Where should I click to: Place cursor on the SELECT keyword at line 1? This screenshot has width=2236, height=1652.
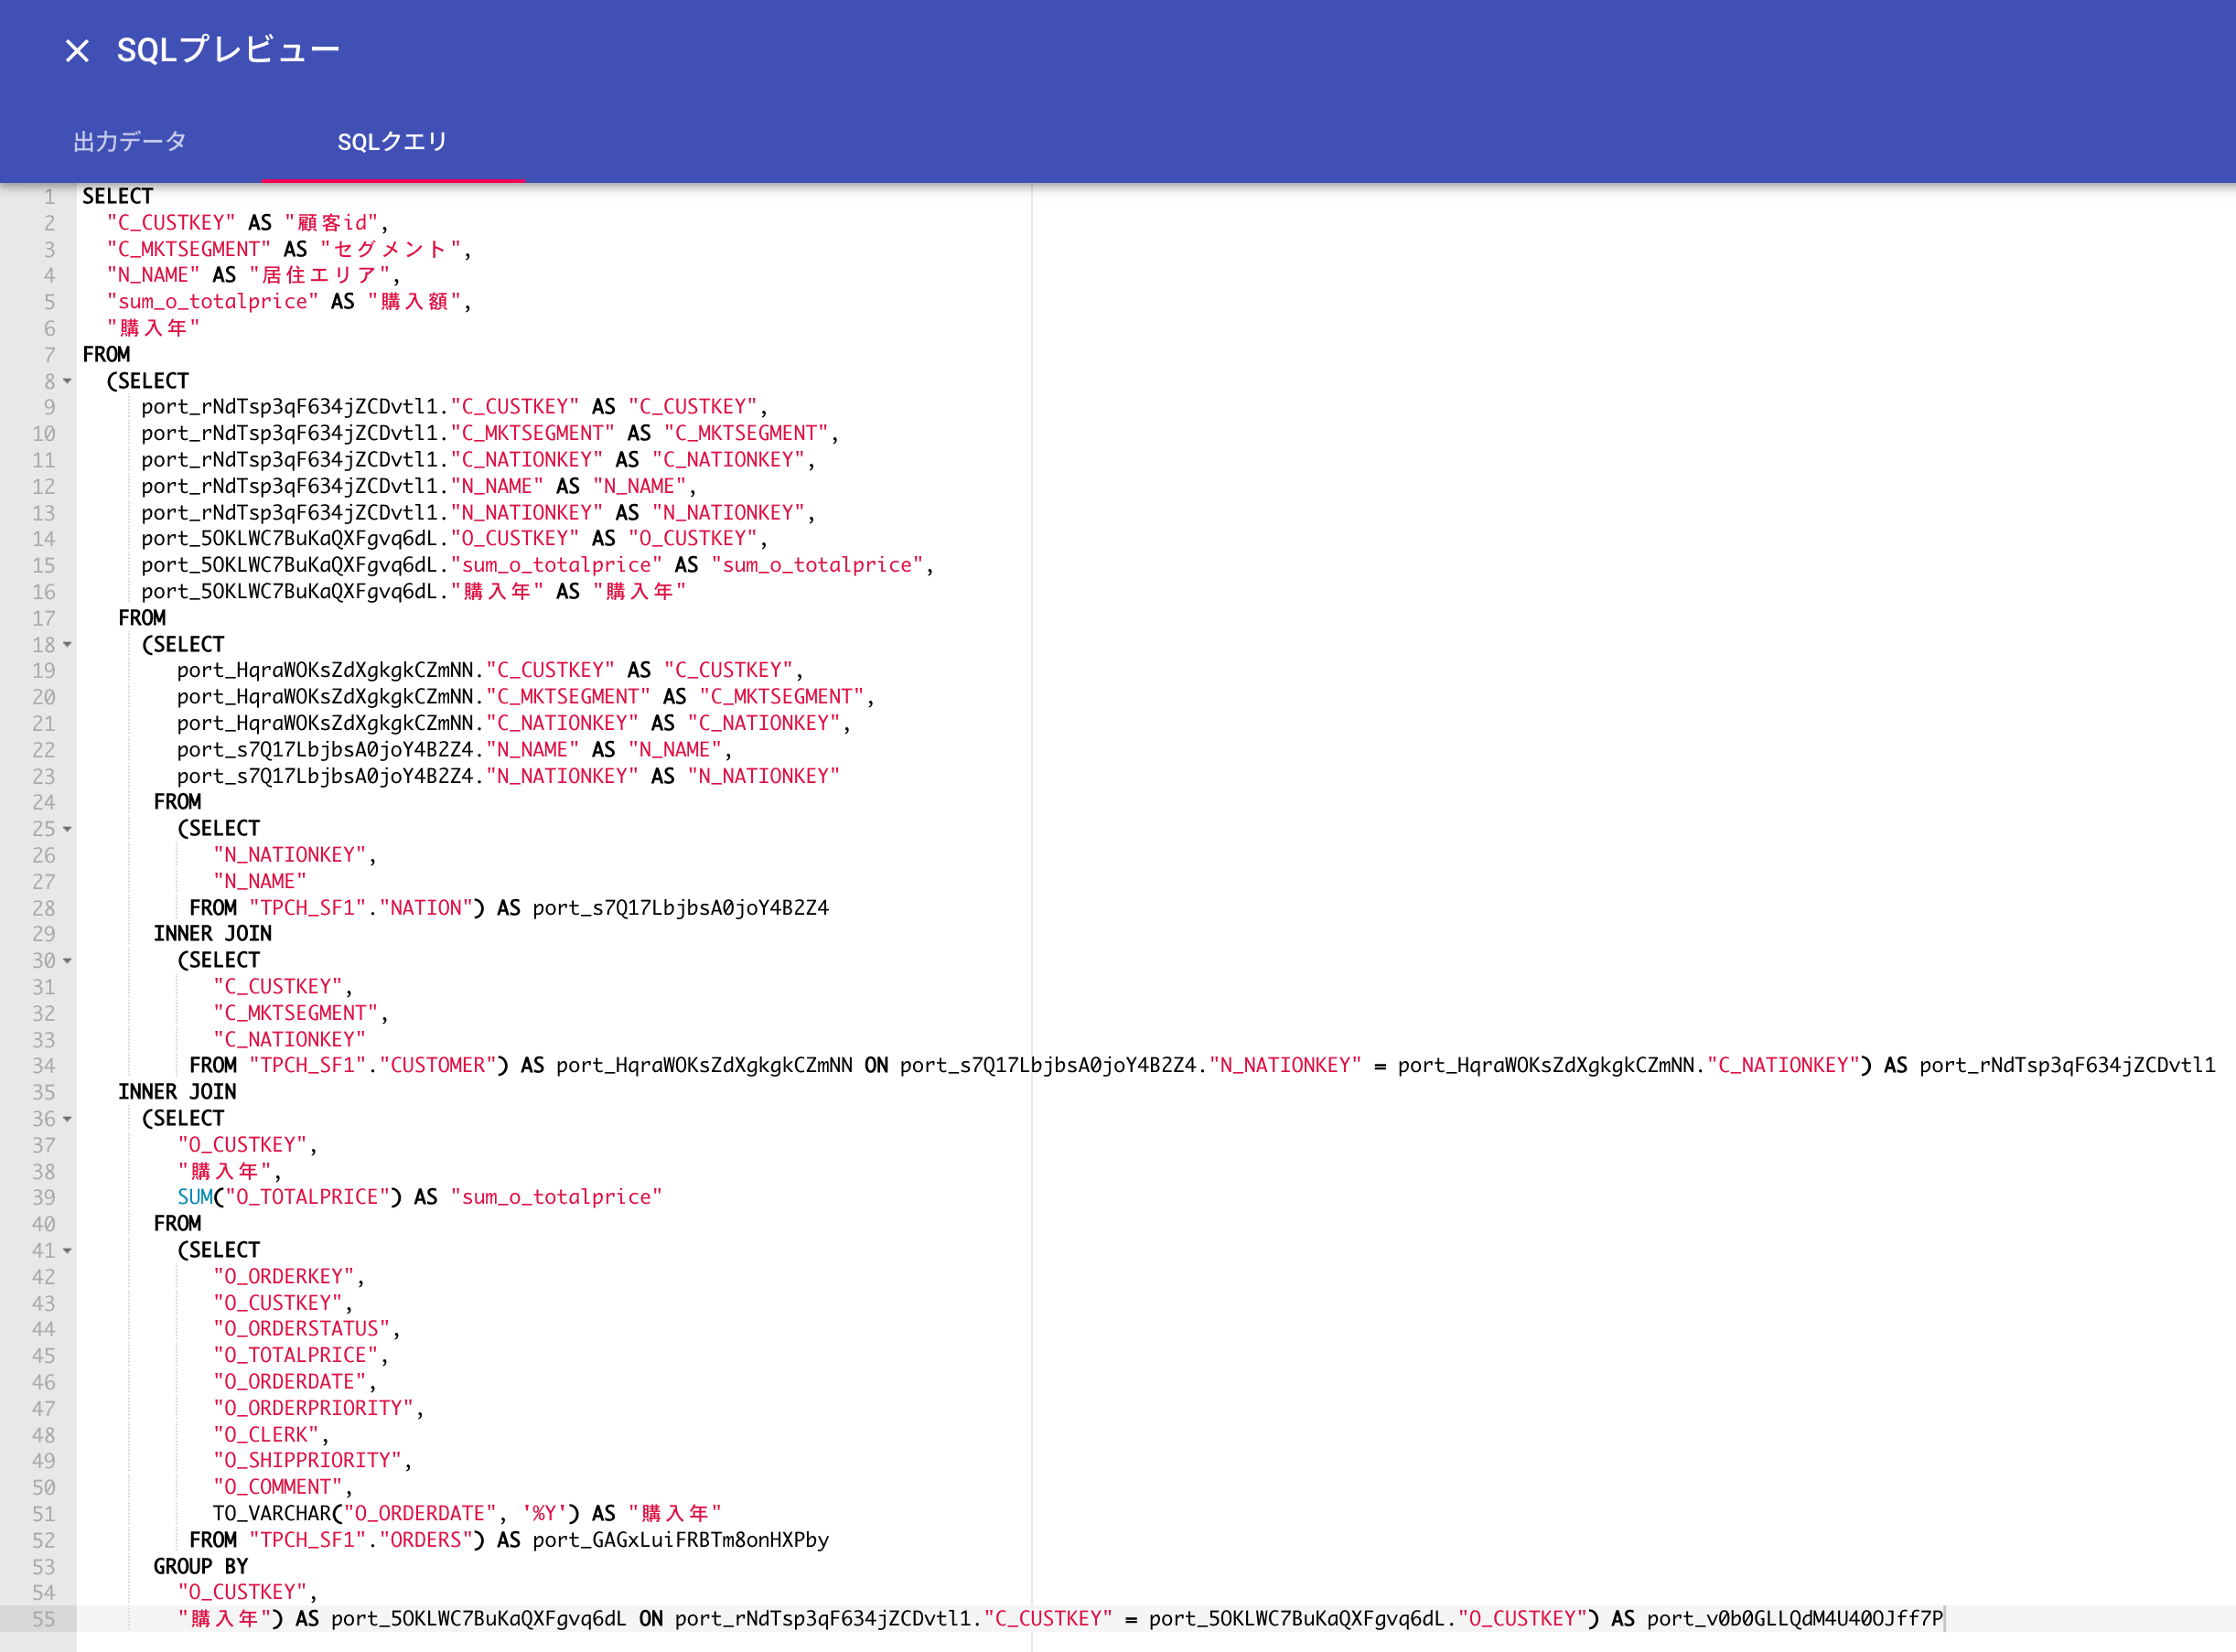[x=118, y=196]
